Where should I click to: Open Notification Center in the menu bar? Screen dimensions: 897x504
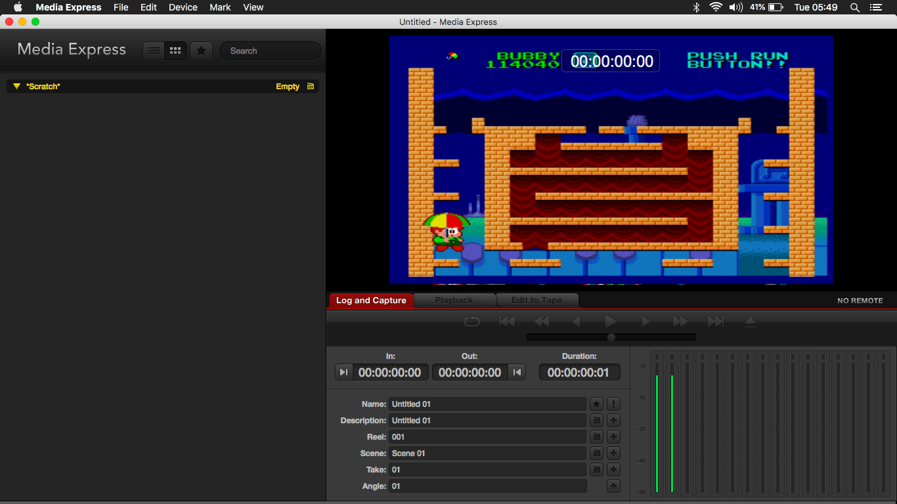click(x=875, y=7)
